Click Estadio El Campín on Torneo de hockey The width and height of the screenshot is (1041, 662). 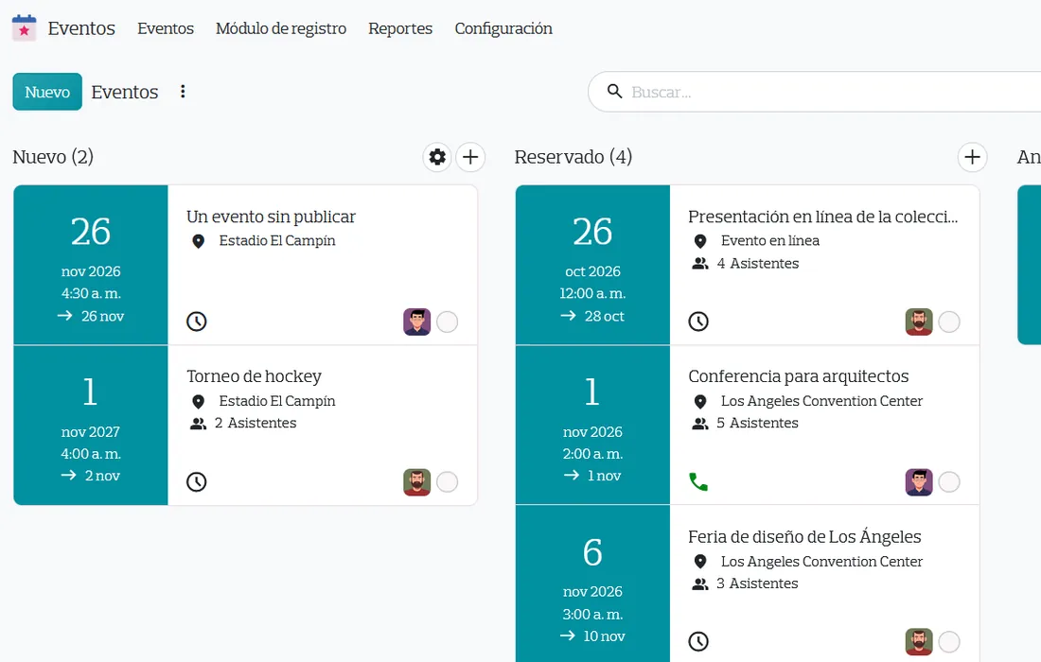pos(277,401)
